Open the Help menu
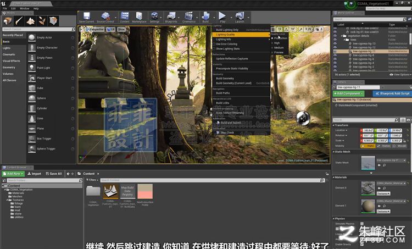This screenshot has width=412, height=249. 36,8
